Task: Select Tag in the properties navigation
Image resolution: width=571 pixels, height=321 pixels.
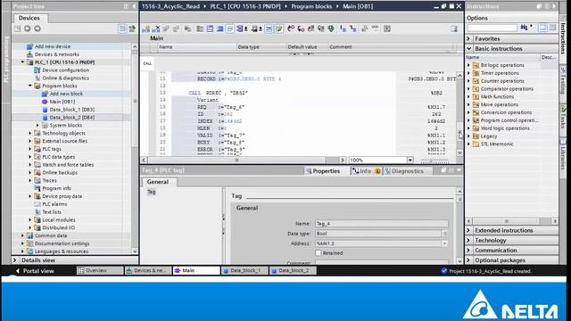Action: (x=152, y=192)
